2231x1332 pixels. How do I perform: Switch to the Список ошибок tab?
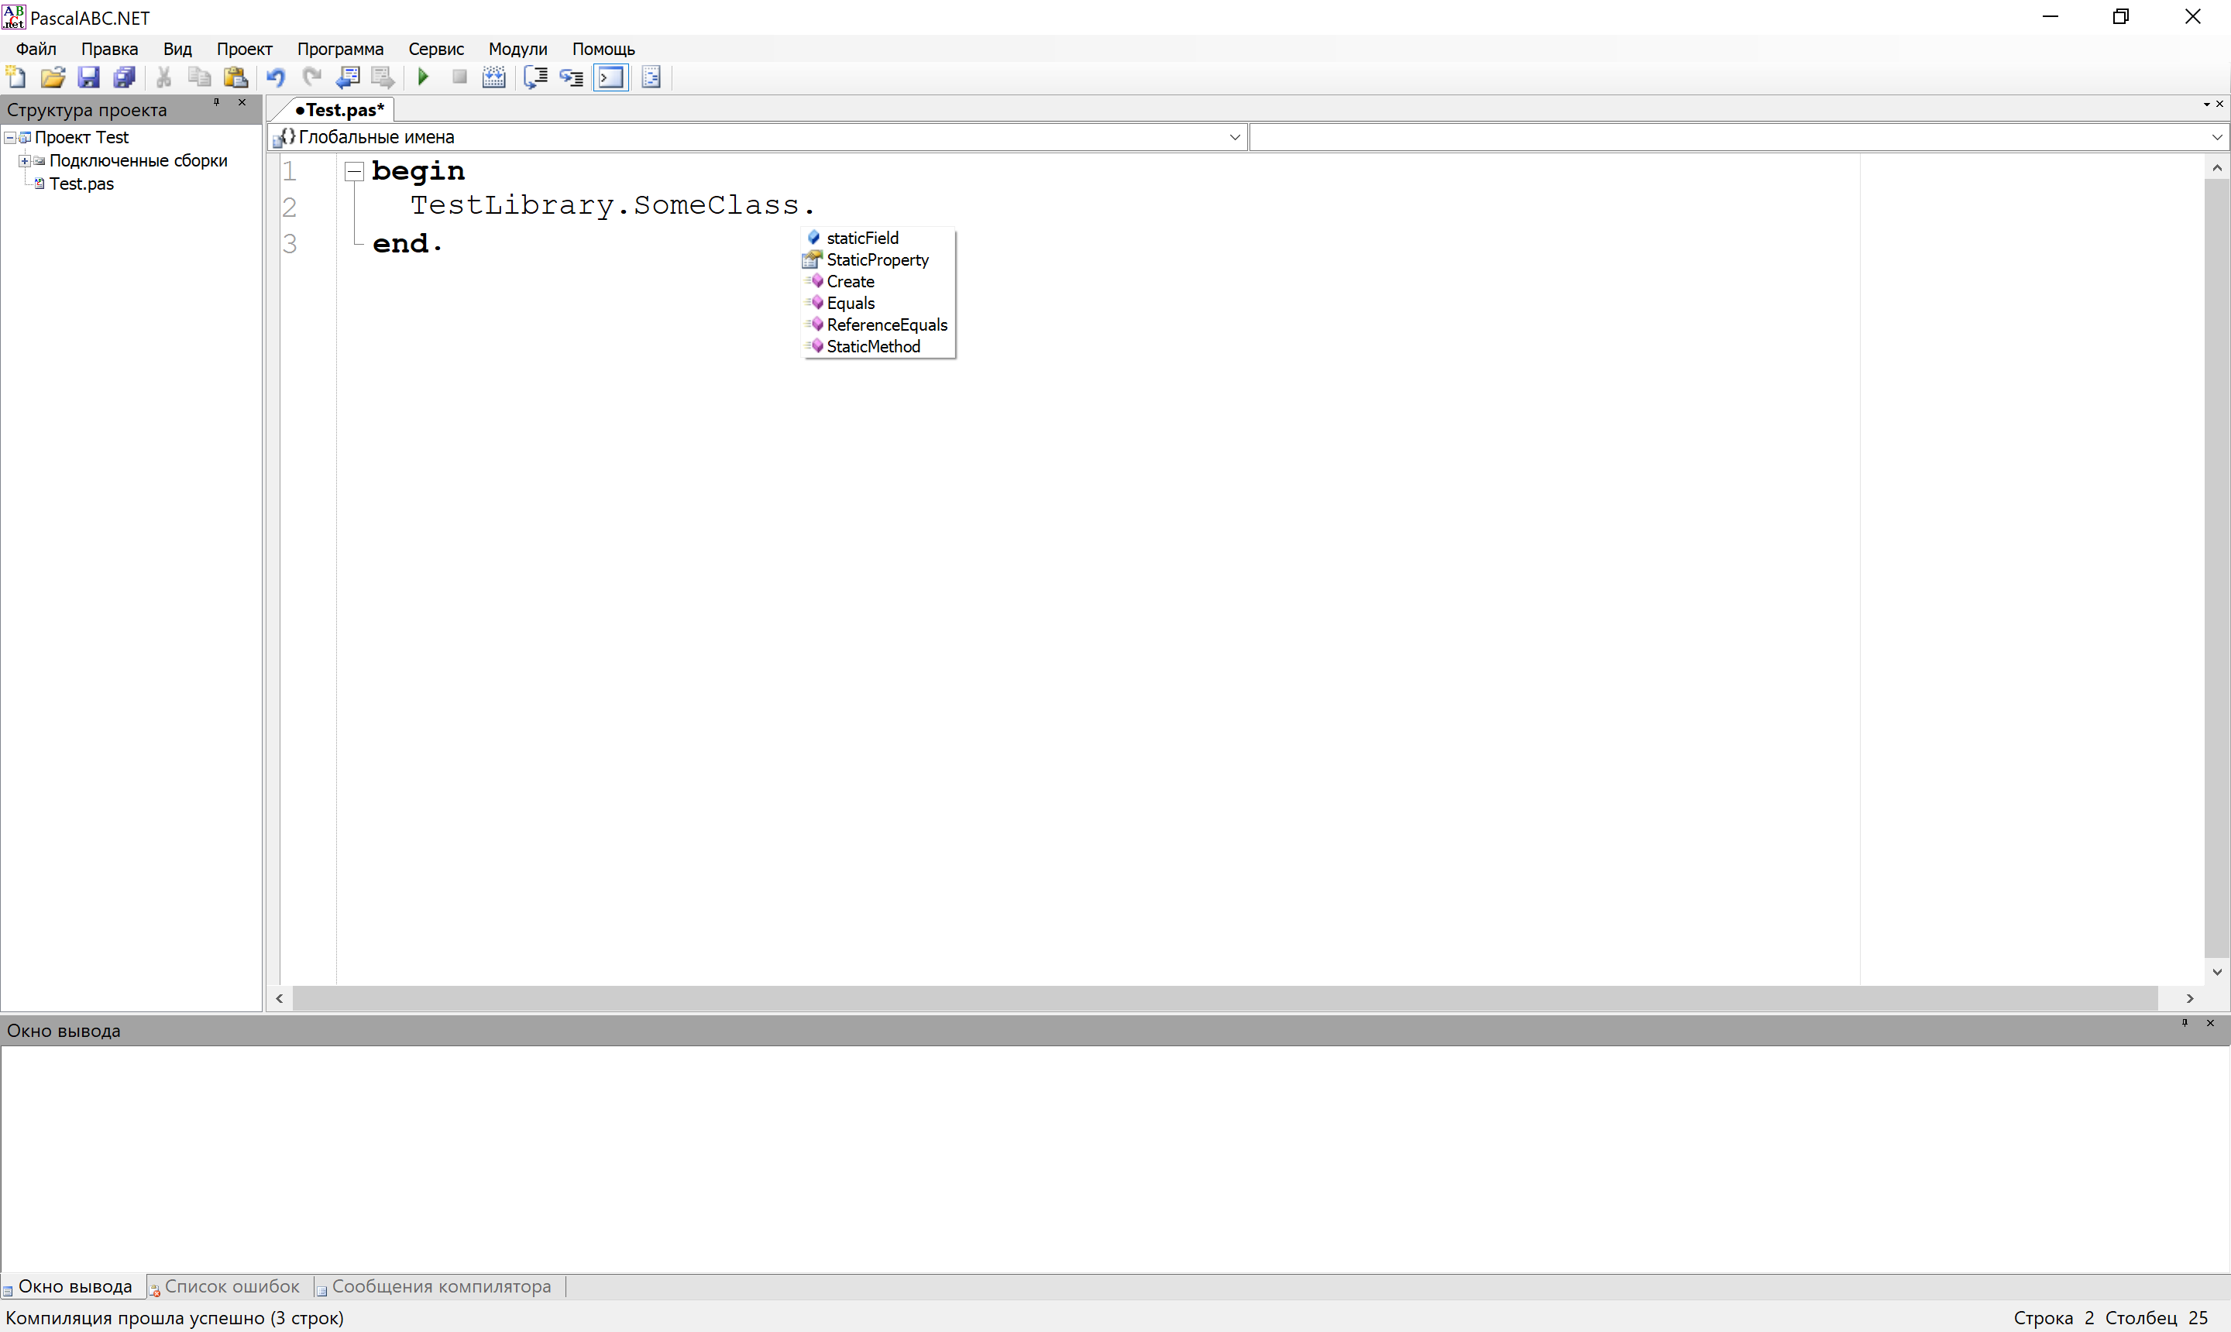[x=231, y=1286]
